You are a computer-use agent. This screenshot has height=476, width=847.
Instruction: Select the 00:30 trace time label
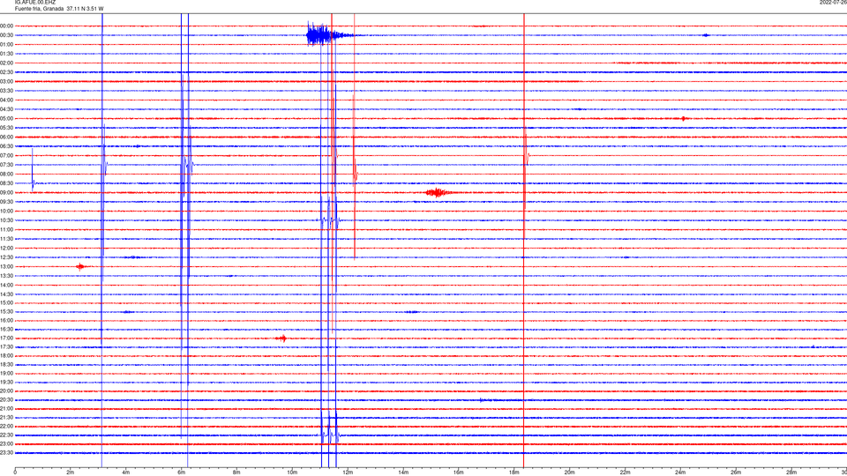point(6,35)
